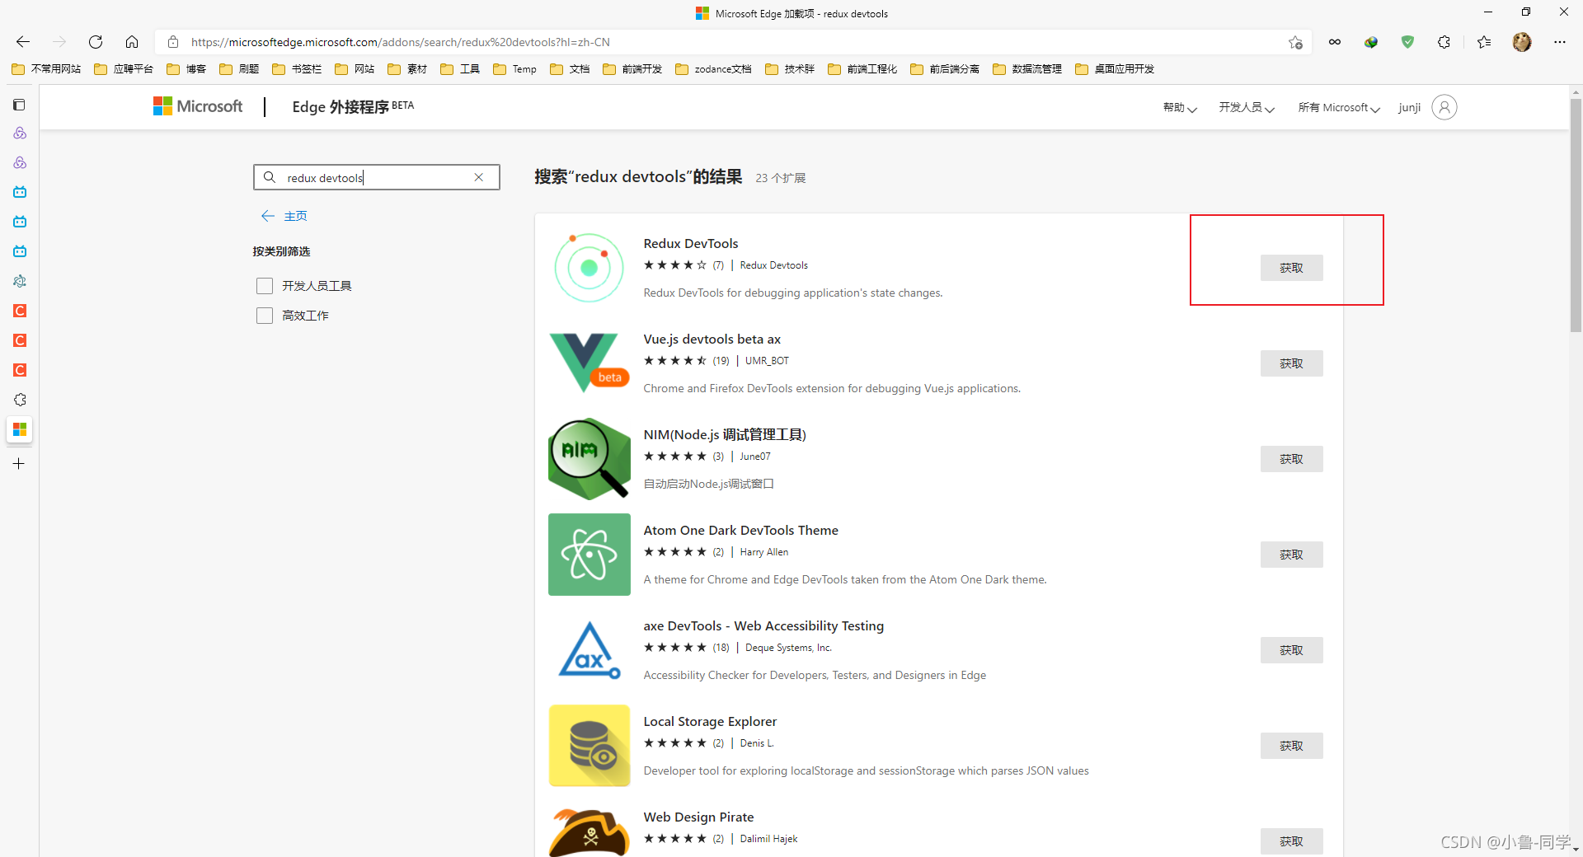Open the zodance文档 bookmarks folder
The image size is (1583, 857).
point(713,69)
